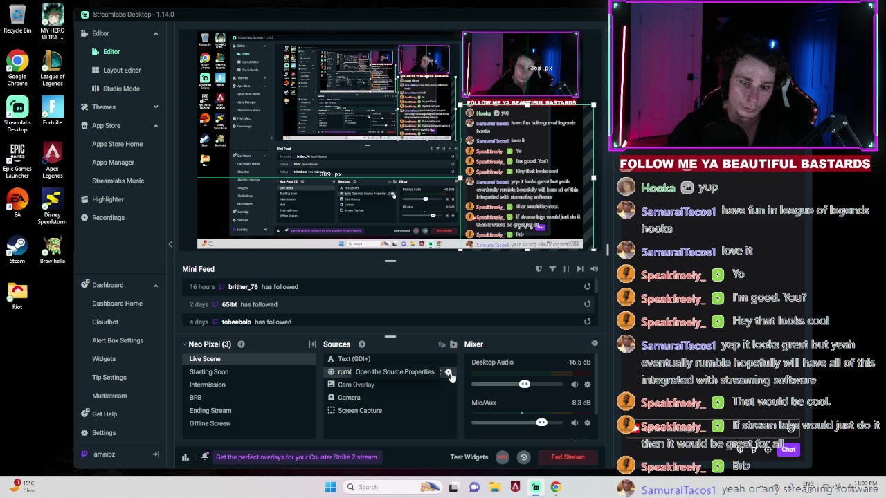This screenshot has height=498, width=886.
Task: Toggle the replay buffer button
Action: click(x=524, y=457)
